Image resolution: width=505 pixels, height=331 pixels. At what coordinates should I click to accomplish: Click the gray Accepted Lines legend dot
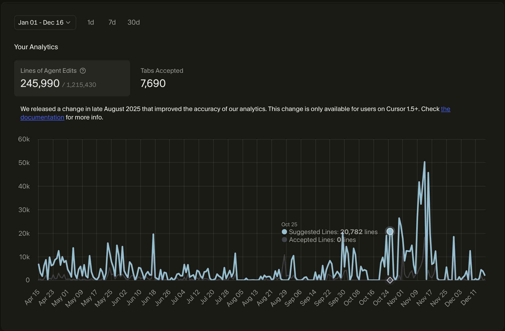pos(284,240)
